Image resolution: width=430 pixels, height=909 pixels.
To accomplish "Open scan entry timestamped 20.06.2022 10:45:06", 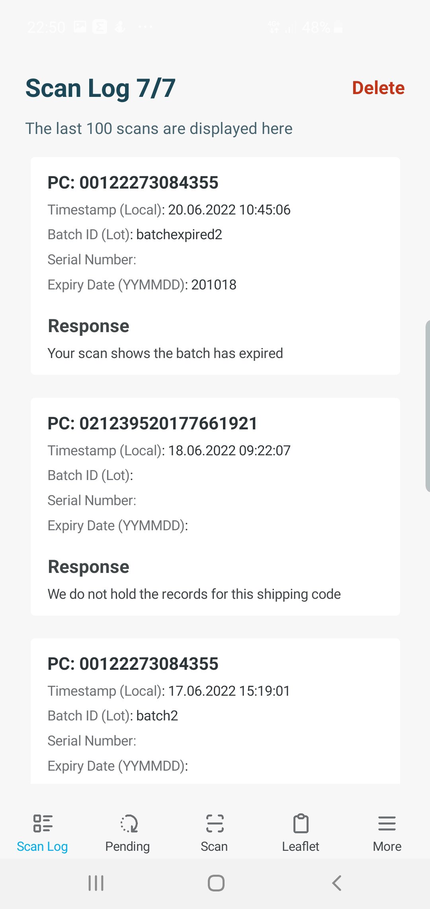I will pyautogui.click(x=215, y=266).
